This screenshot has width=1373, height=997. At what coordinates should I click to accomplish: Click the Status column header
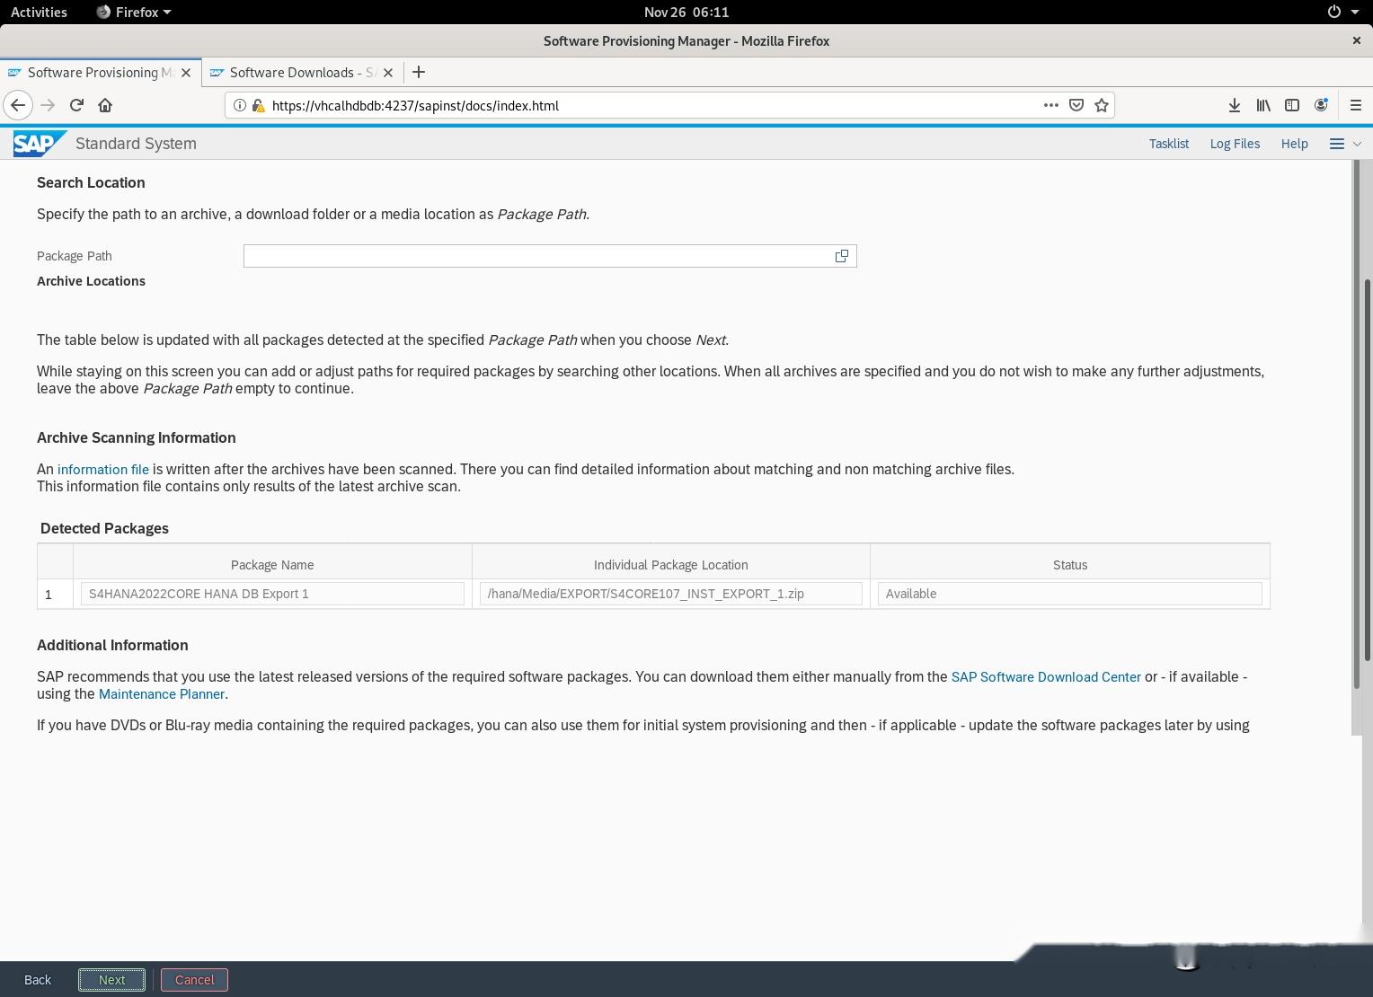point(1070,565)
